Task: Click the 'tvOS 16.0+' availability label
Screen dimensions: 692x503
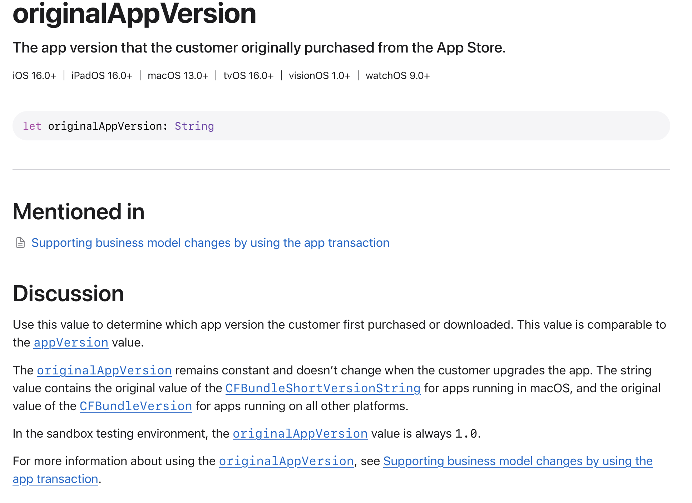Action: (248, 76)
